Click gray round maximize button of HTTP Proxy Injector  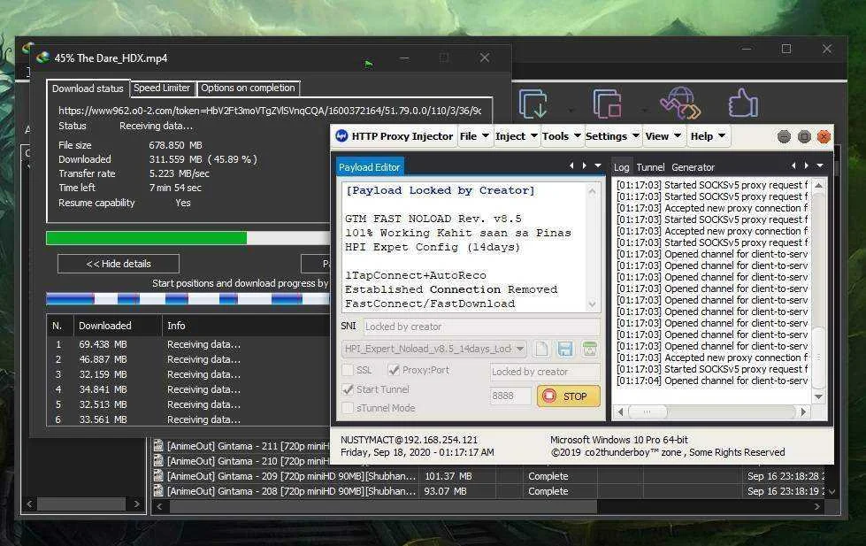coord(804,136)
